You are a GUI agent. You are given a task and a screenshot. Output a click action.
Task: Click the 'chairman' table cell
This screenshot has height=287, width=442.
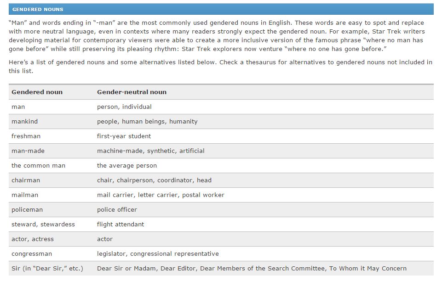tap(26, 180)
